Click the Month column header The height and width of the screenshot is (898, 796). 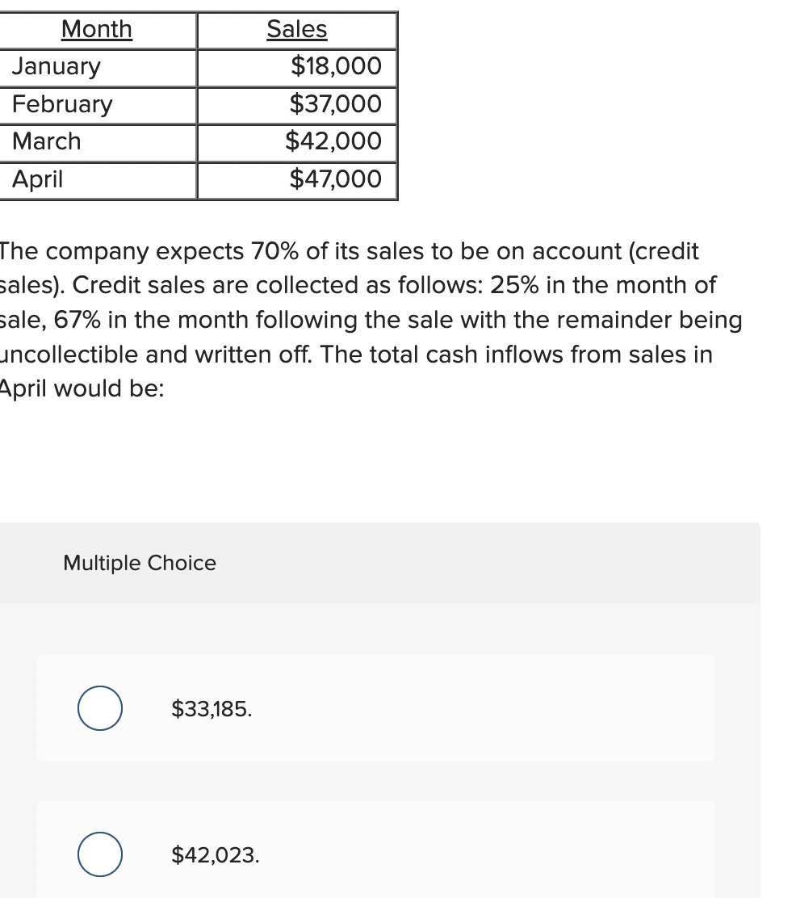pos(96,29)
